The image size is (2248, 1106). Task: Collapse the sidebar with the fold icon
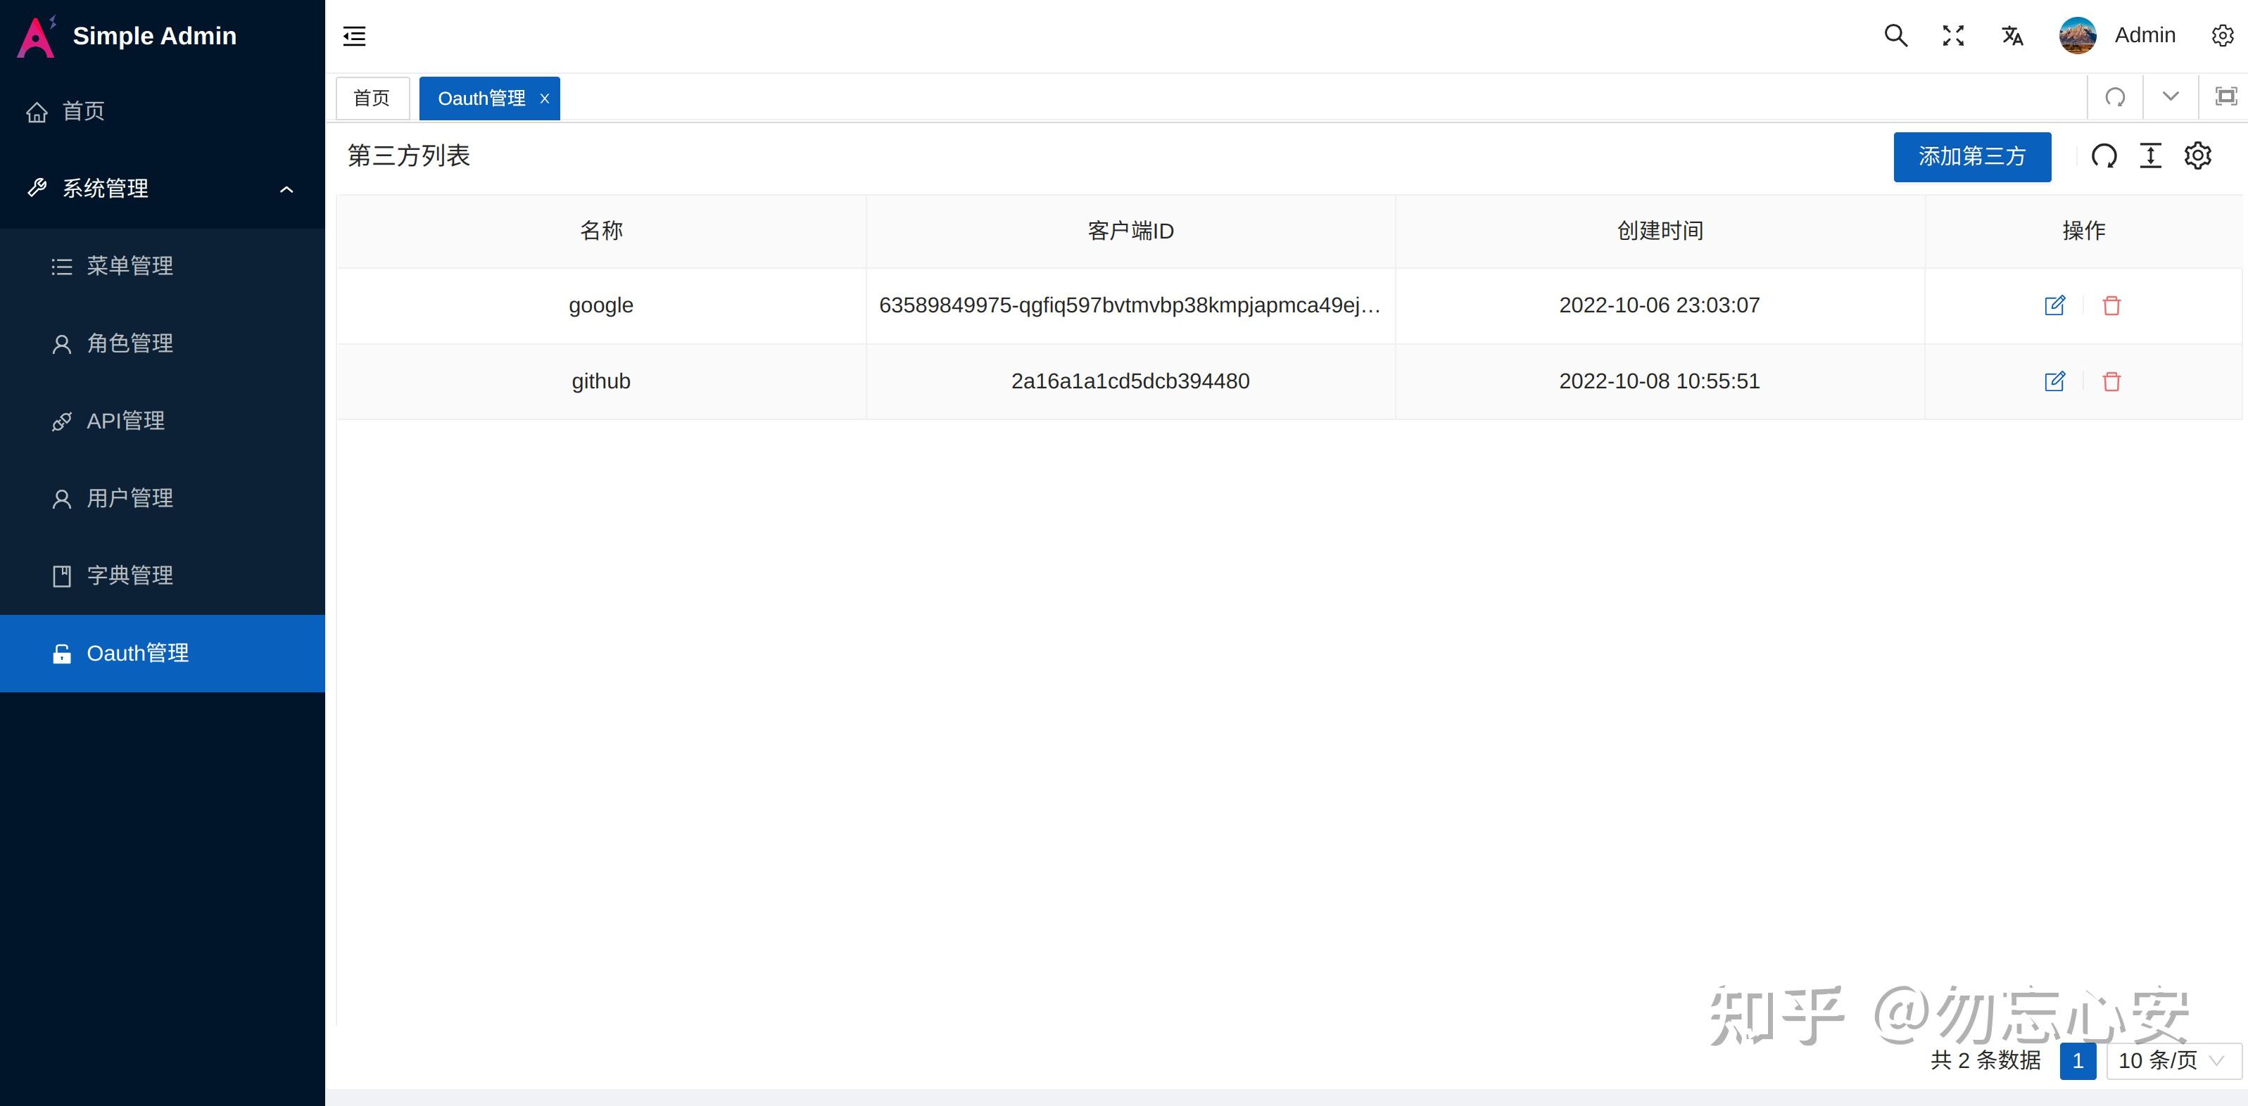[x=353, y=36]
